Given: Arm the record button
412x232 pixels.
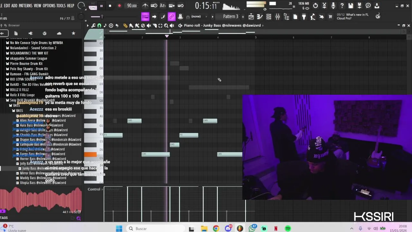Looking at the screenshot, I should point(119,6).
